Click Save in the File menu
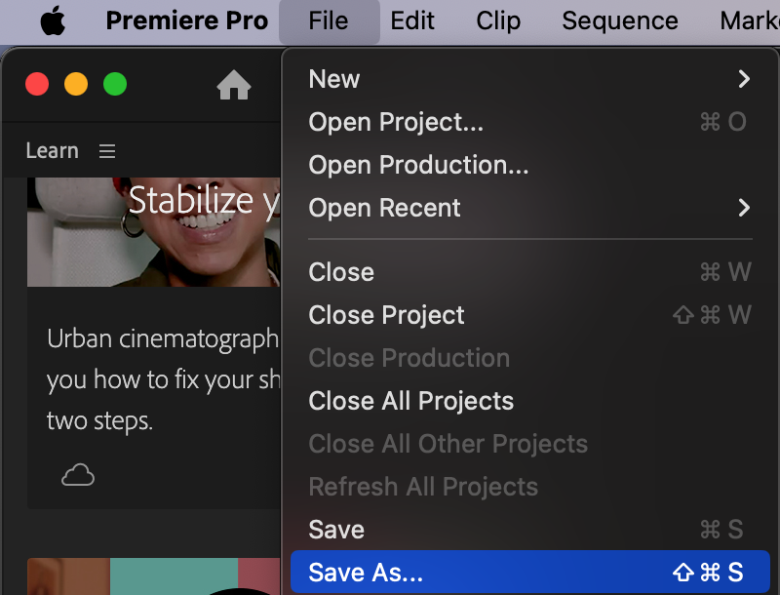This screenshot has height=595, width=780. (336, 530)
